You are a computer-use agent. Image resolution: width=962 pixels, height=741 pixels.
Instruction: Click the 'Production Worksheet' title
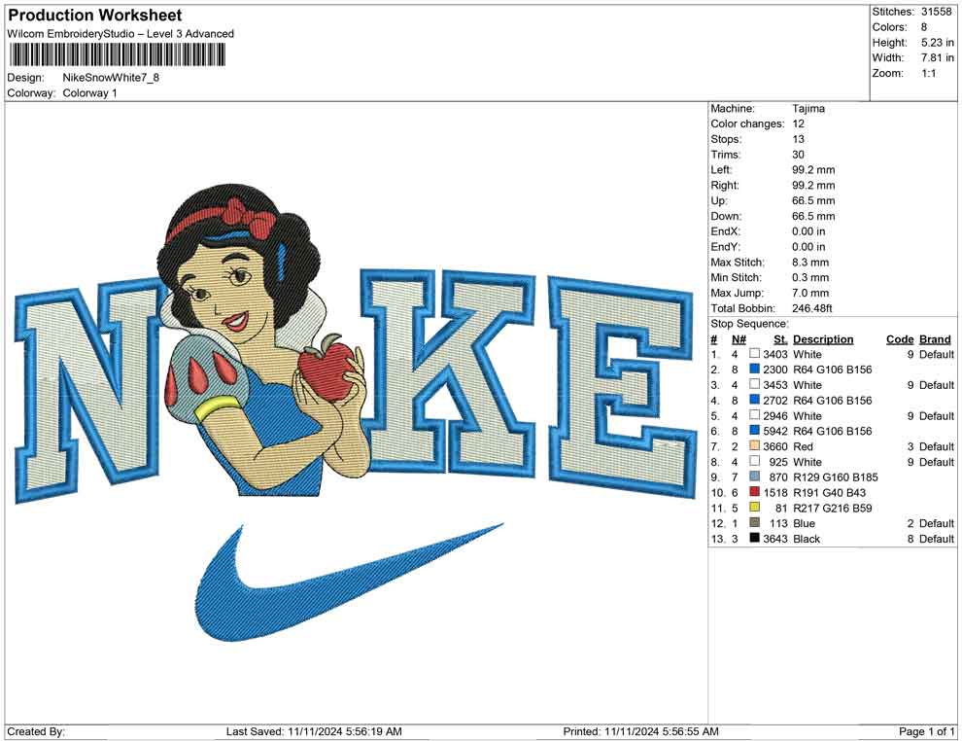click(x=95, y=16)
